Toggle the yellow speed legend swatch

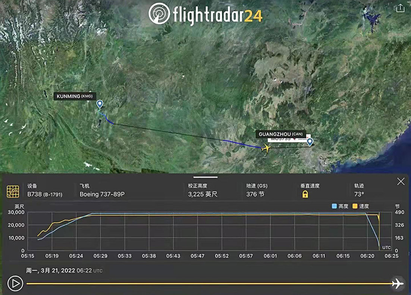point(355,206)
